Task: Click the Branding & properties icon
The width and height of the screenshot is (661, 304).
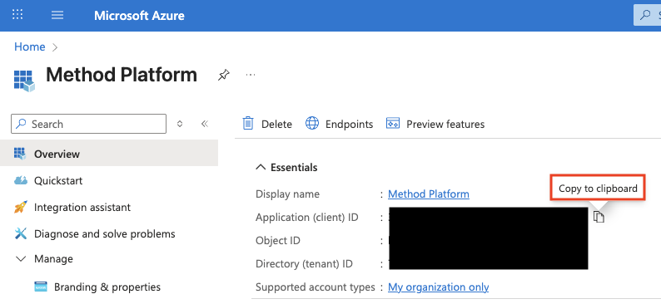Action: pyautogui.click(x=41, y=287)
